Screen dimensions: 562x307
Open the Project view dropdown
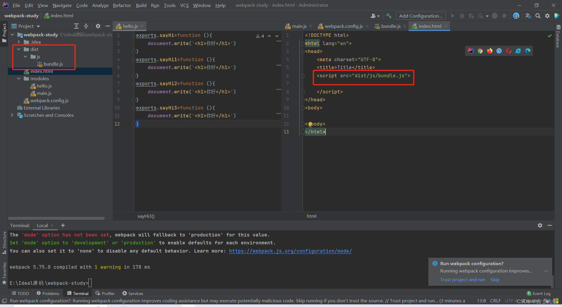38,26
